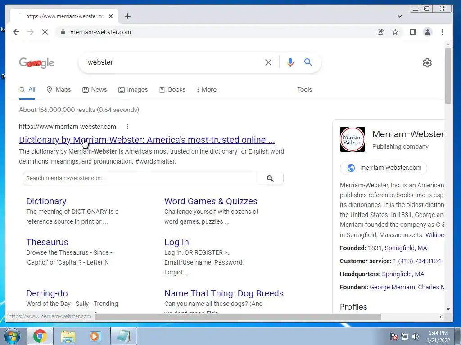Open a new tab with the plus button
Viewport: 461px width, 345px height.
[127, 16]
